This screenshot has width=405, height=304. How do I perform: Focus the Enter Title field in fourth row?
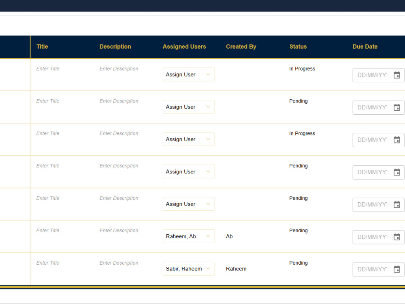(x=48, y=166)
